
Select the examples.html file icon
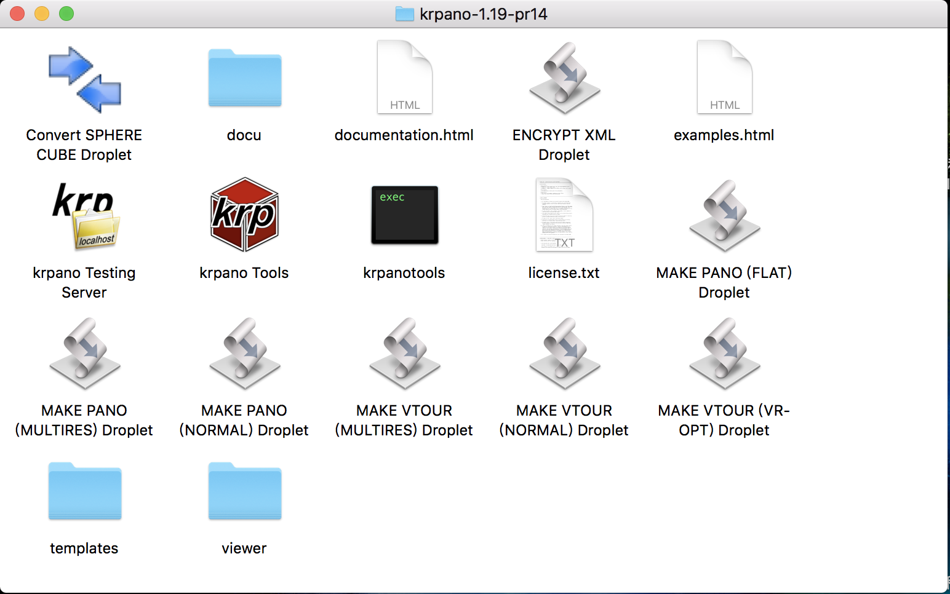725,77
